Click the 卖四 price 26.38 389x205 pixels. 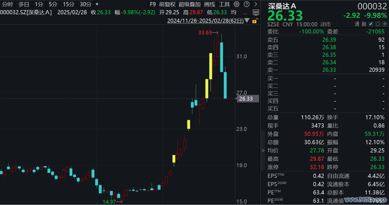coord(329,47)
